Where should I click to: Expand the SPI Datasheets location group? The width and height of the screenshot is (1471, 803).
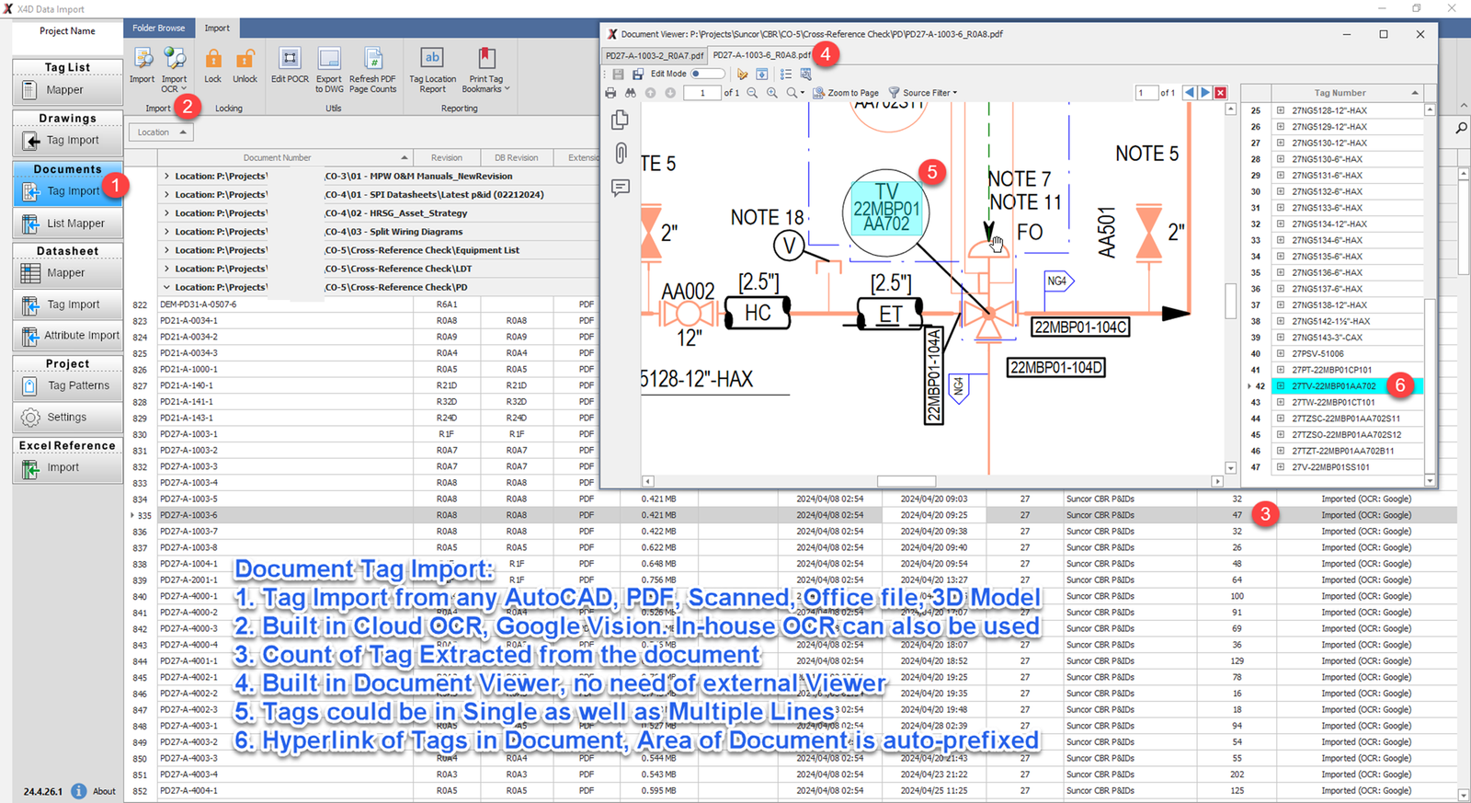[166, 194]
